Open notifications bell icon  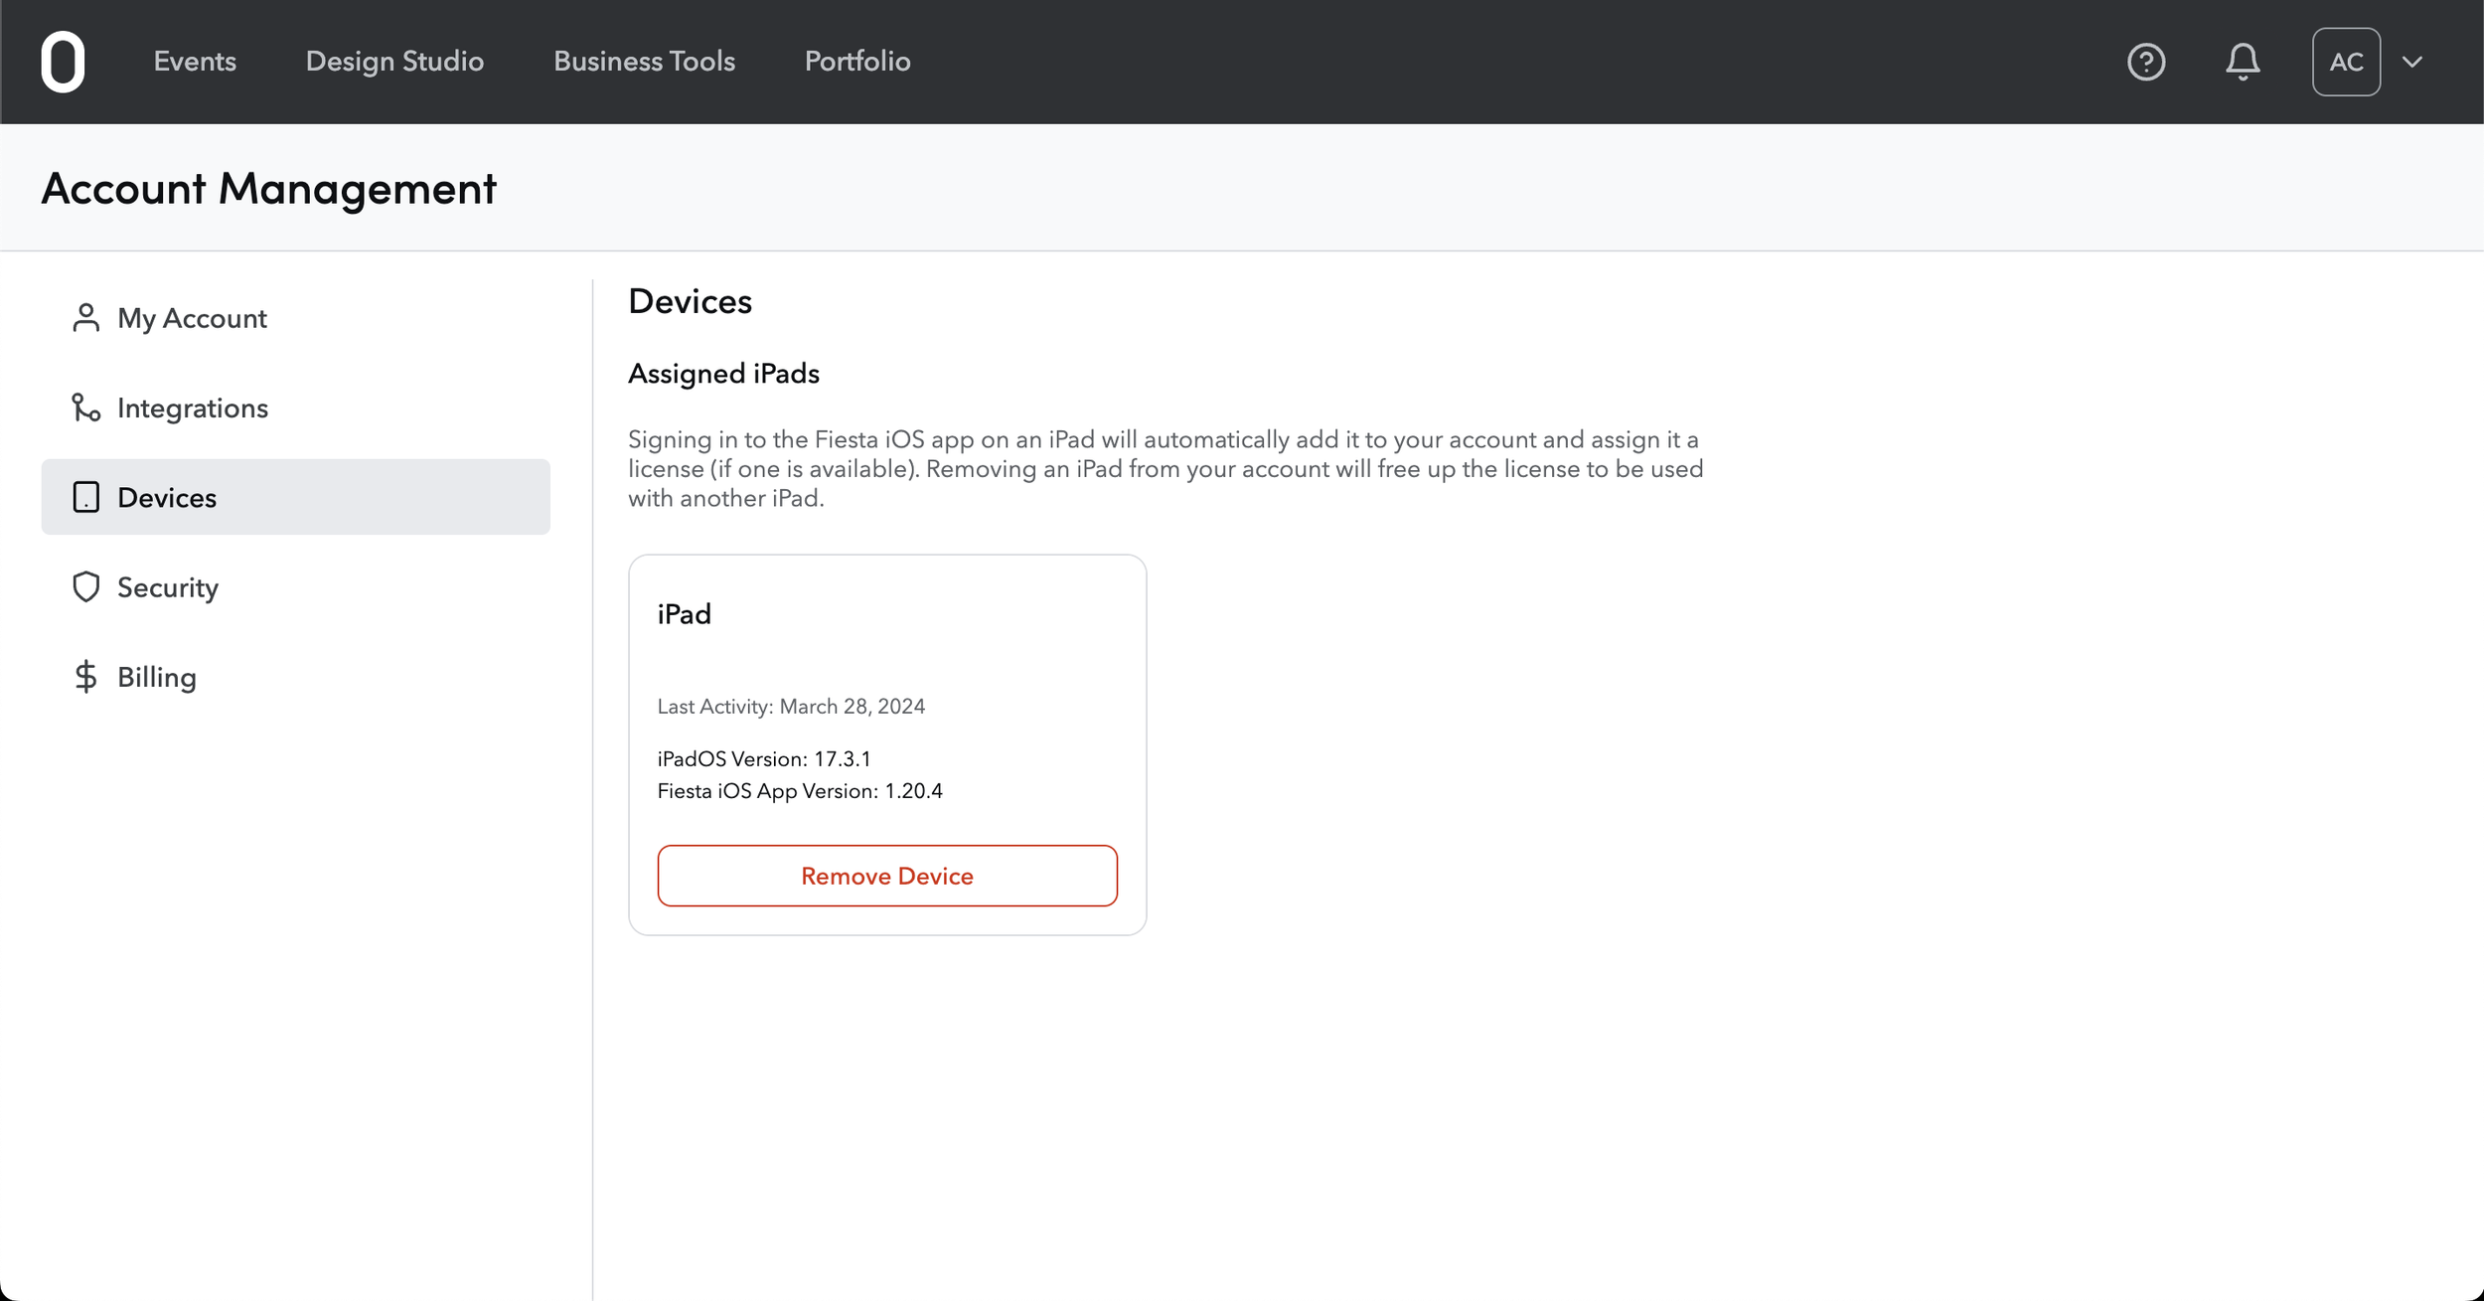point(2243,62)
